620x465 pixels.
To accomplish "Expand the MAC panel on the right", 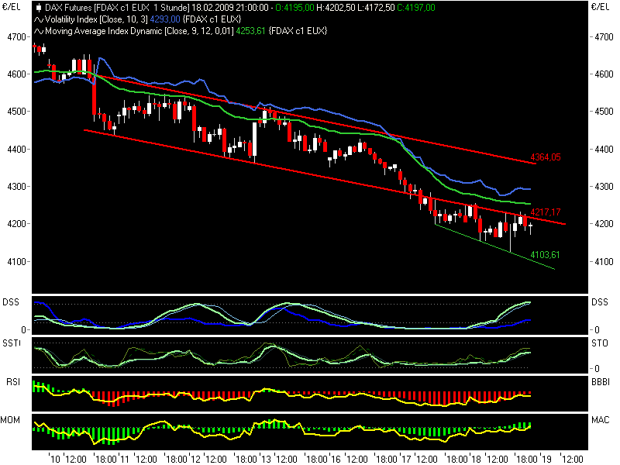I will pyautogui.click(x=599, y=418).
